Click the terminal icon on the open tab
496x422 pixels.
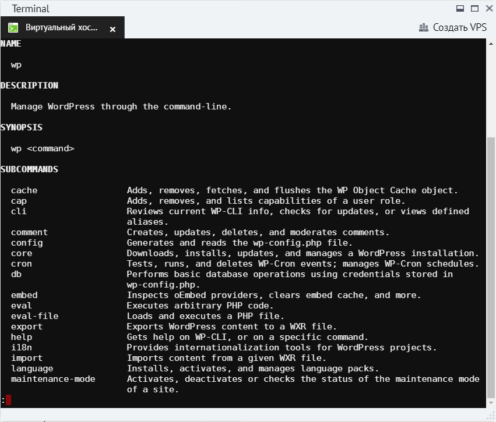pos(13,28)
